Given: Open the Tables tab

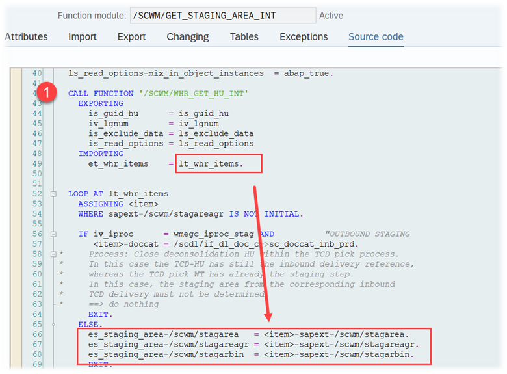Looking at the screenshot, I should pos(244,37).
